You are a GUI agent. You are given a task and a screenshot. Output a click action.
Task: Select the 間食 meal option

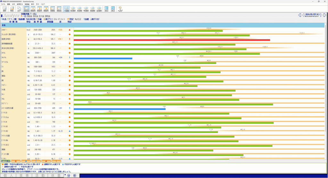pos(47,16)
